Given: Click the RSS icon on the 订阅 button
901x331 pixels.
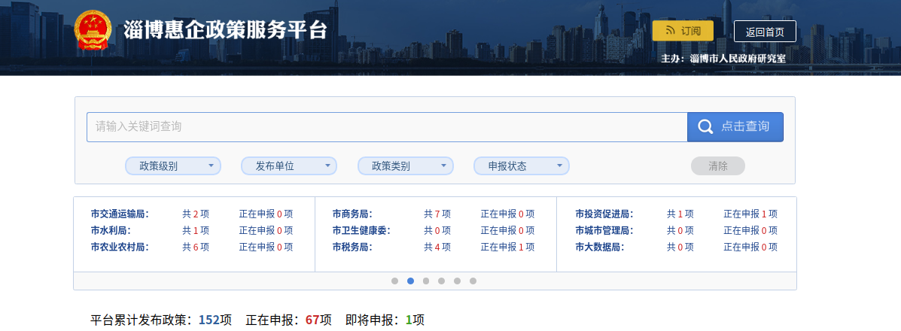Looking at the screenshot, I should coord(670,31).
